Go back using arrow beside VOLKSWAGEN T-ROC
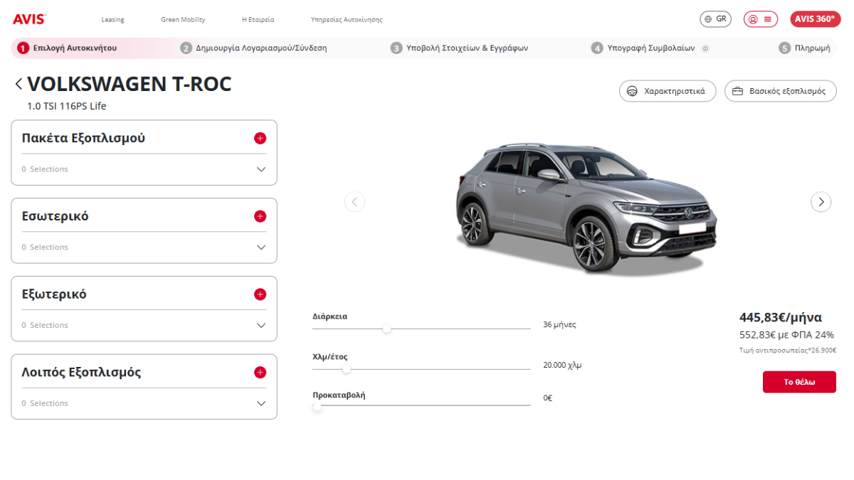 coord(19,84)
